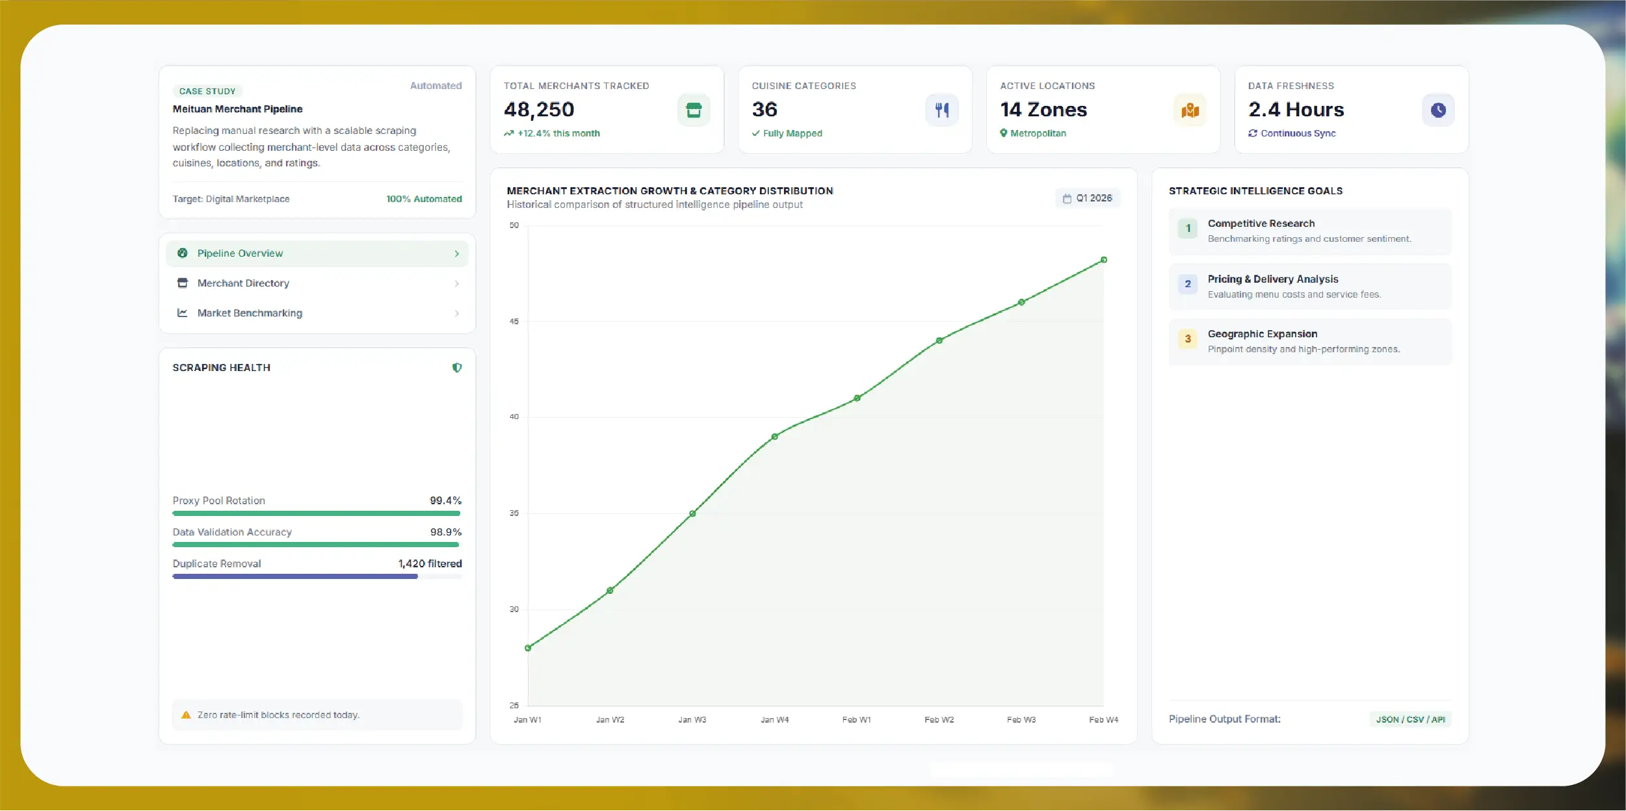Click the 2.4 Hours value

click(x=1296, y=110)
